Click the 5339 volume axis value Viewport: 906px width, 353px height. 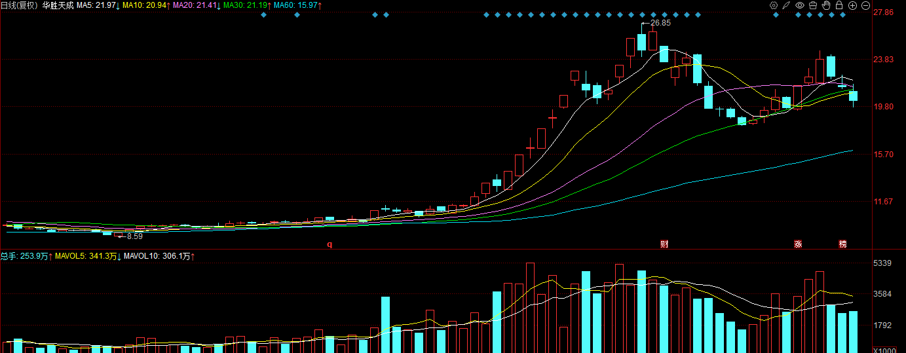click(x=882, y=263)
